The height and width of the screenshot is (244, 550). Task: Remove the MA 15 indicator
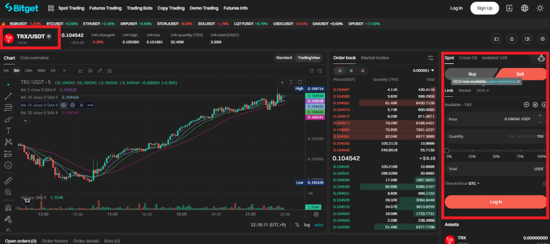click(81, 105)
